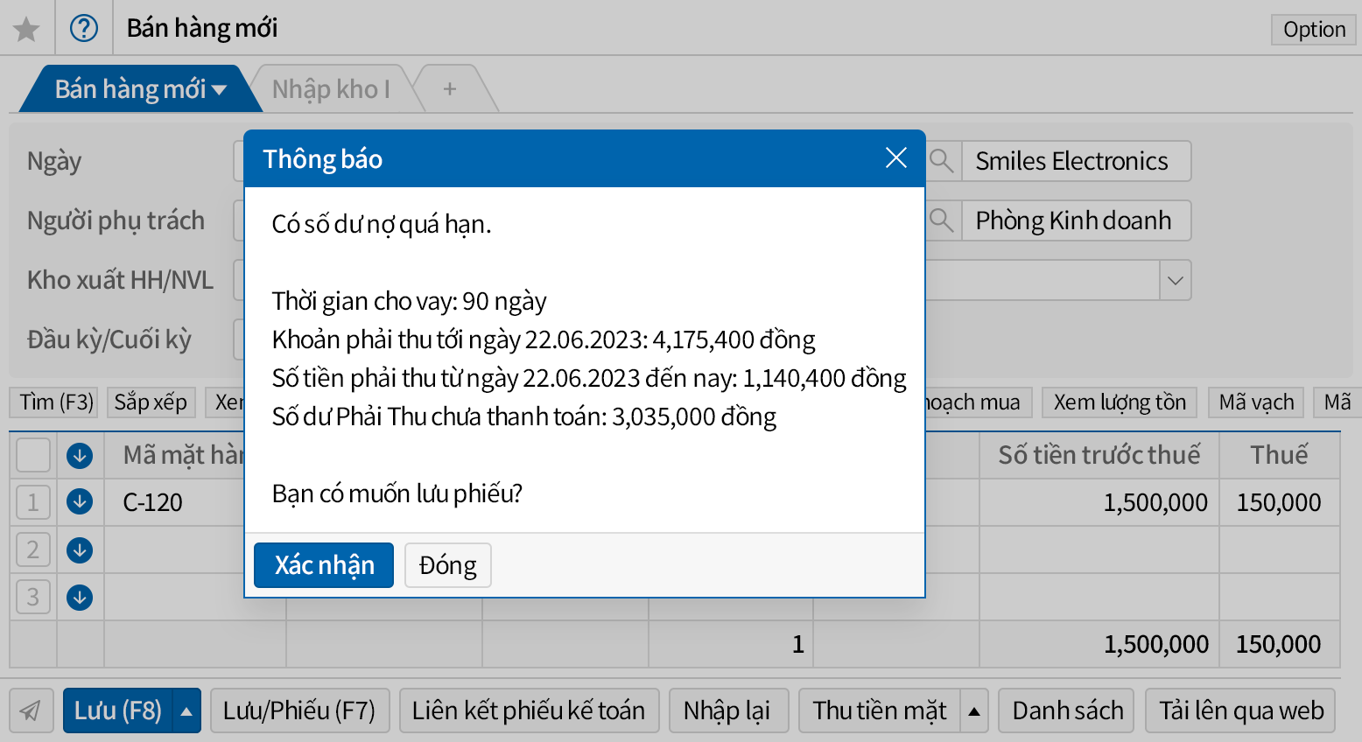Expand the Lưu (F8) arrow menu
1362x742 pixels.
pyautogui.click(x=186, y=711)
